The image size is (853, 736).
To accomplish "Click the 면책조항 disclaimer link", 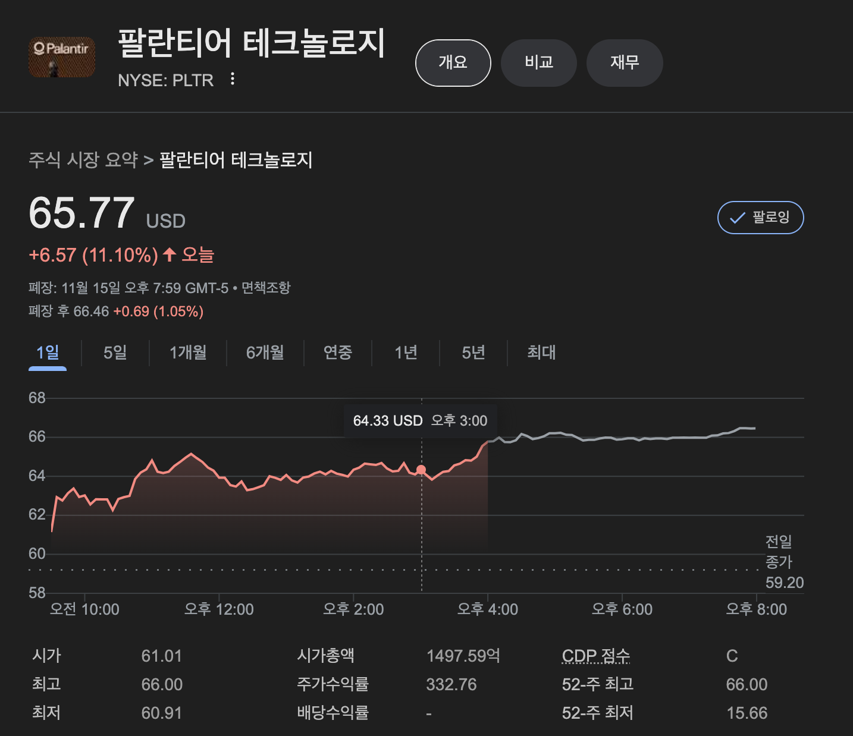I will coord(266,288).
